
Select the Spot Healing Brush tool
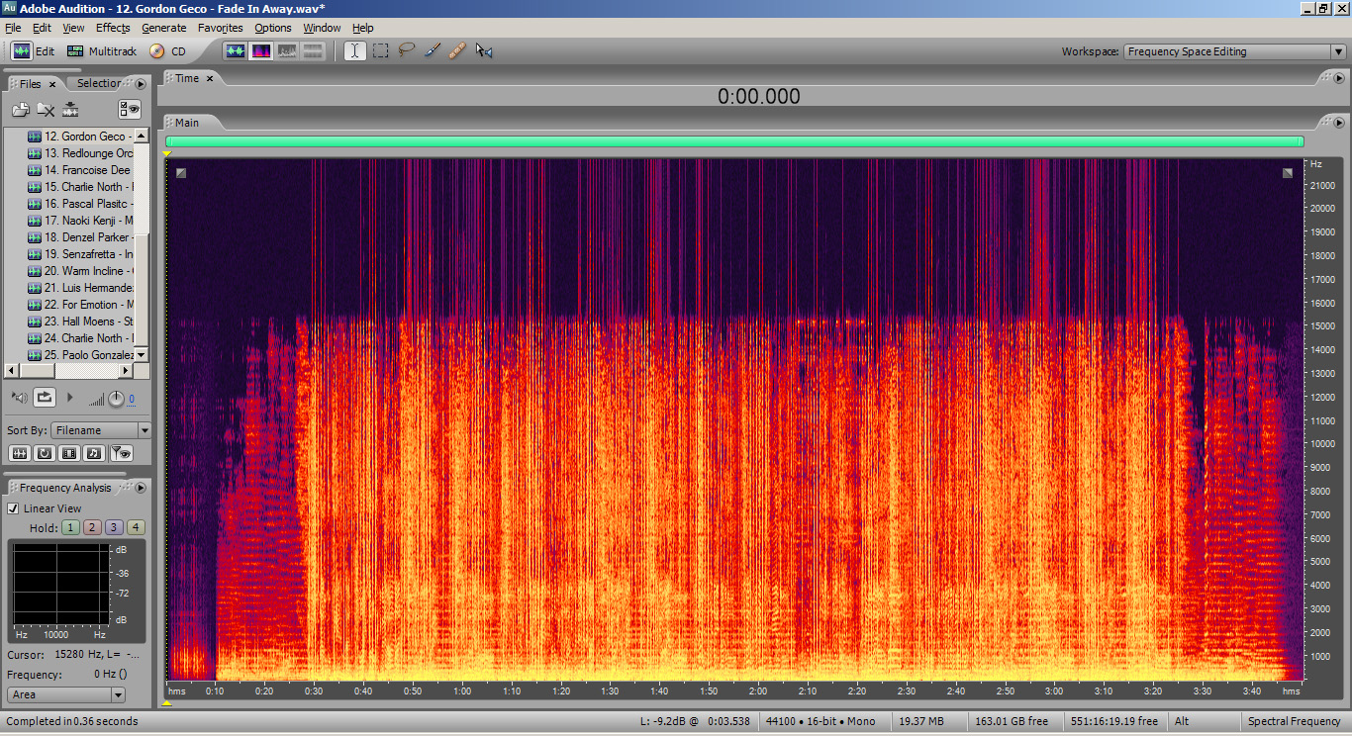pos(457,50)
